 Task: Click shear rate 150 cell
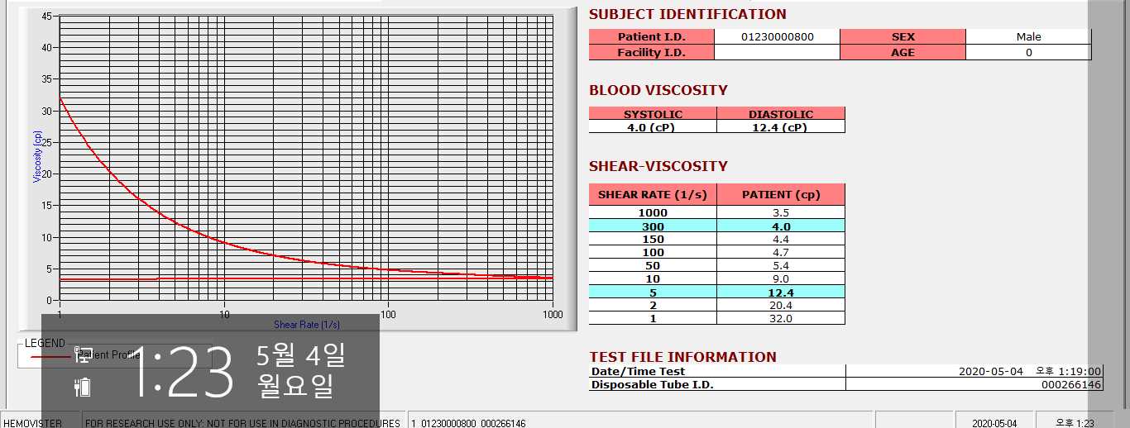coord(653,240)
